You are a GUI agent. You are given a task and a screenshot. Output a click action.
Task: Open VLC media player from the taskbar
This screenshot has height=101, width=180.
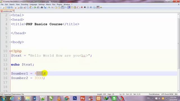59,98
